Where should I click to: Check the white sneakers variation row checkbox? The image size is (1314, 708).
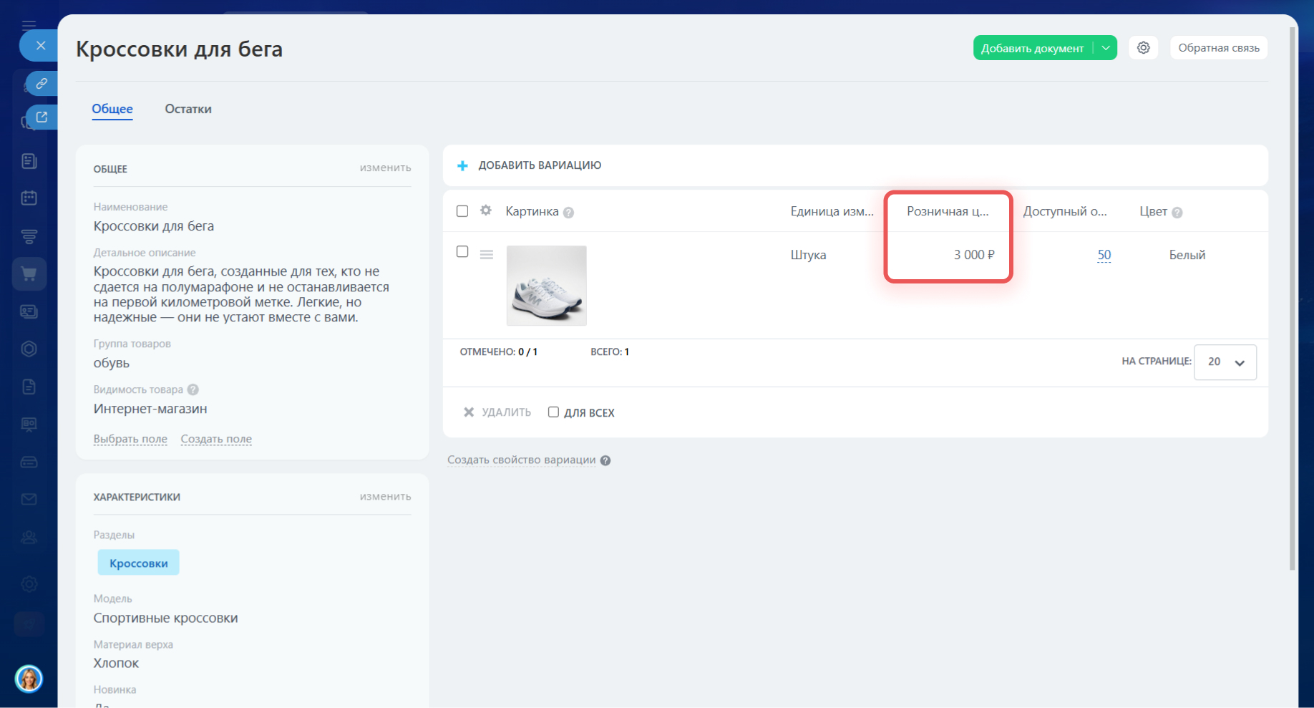pos(462,252)
